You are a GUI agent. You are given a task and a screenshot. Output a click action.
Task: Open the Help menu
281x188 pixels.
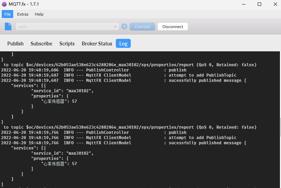tap(39, 14)
